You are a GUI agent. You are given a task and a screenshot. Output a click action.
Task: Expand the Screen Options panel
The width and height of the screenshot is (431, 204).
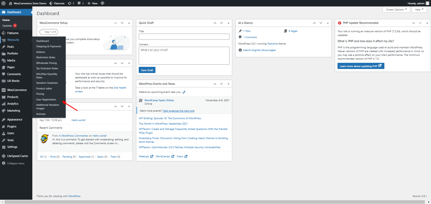(396, 9)
